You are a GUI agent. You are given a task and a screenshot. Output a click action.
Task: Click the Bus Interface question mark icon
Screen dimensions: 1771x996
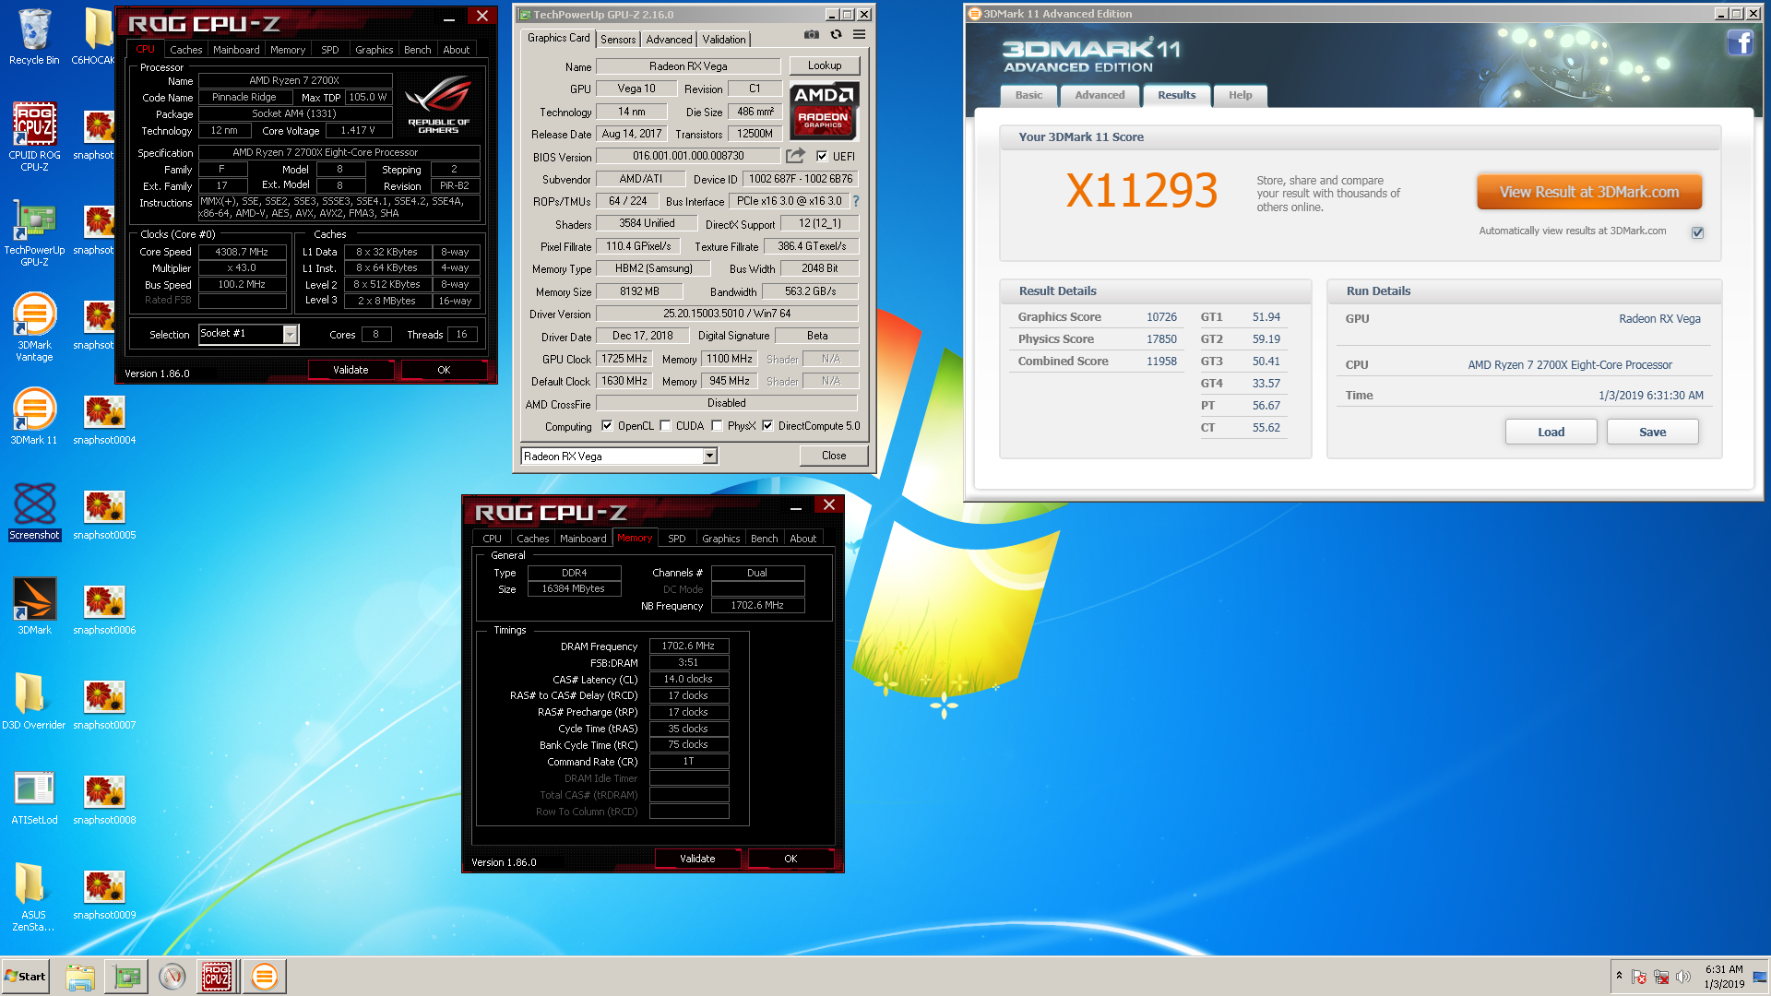click(x=856, y=201)
